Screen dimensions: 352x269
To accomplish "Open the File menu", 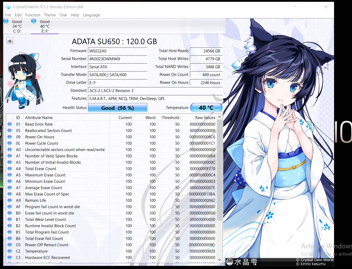I will click(x=8, y=15).
